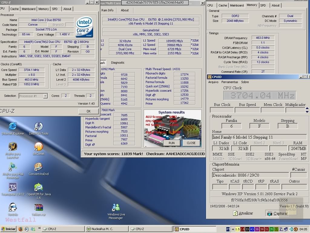This screenshot has height=233, width=310.
Task: Open the World of Warcraft Launcher shortcut
Action: [13, 147]
